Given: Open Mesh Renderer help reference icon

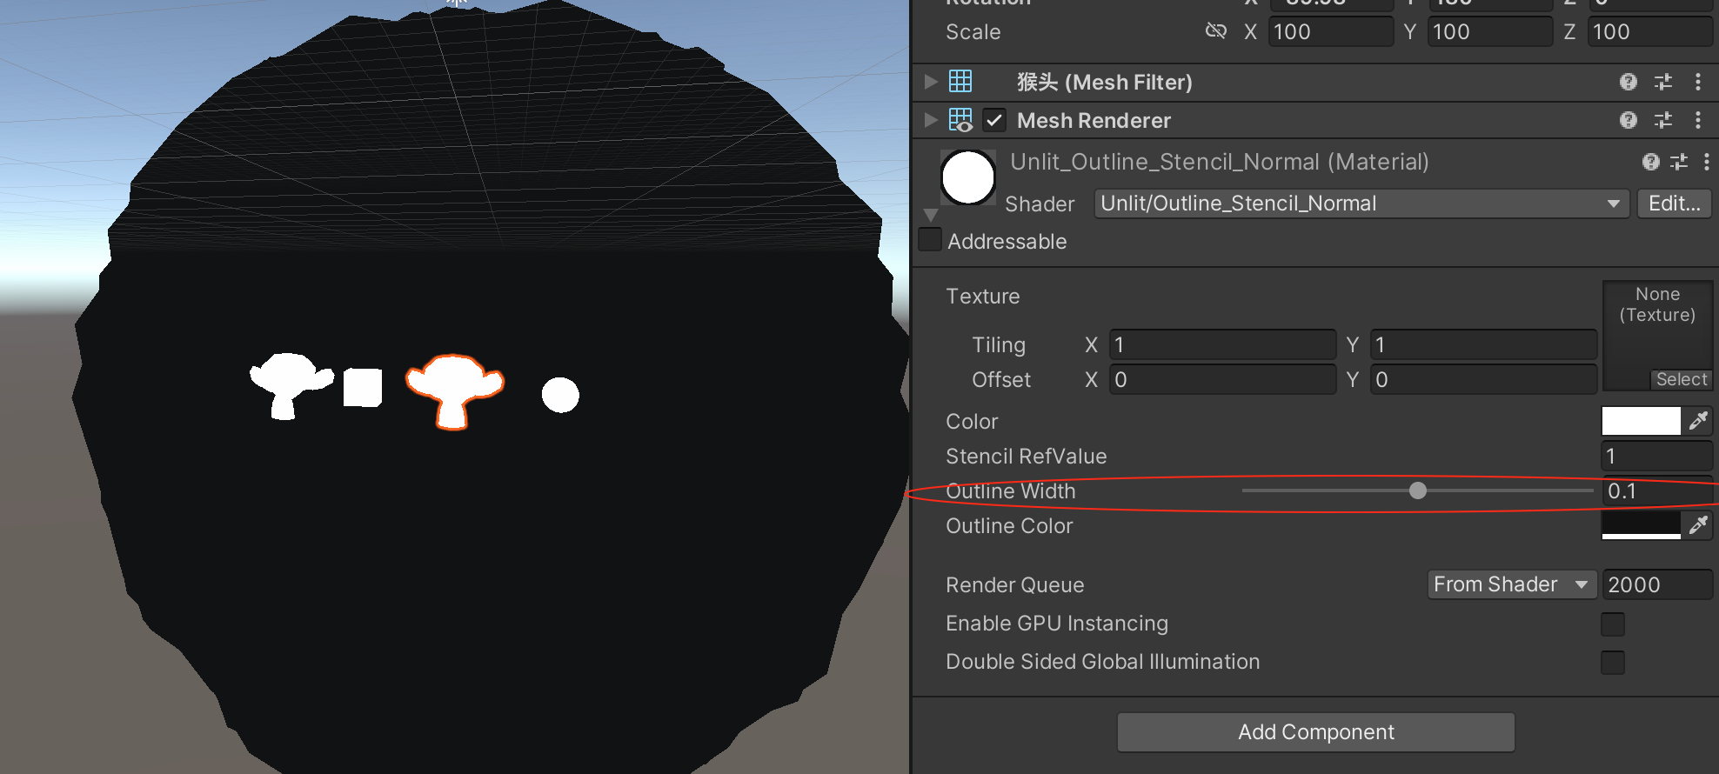Looking at the screenshot, I should 1628,120.
